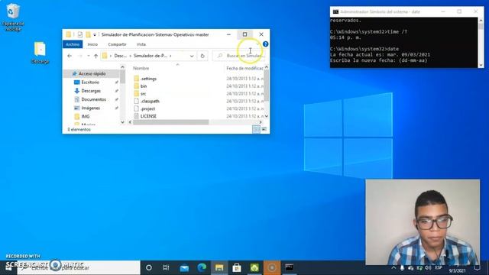The width and height of the screenshot is (489, 275).
Task: Click the file list vertical scrollbar thumb
Action: coord(267,86)
